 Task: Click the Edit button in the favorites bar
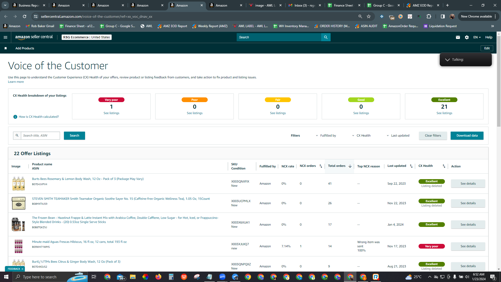click(x=487, y=48)
